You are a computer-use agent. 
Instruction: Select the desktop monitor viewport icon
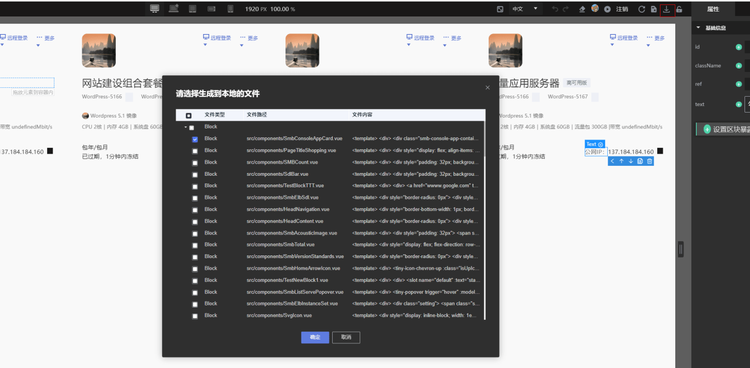[x=155, y=9]
